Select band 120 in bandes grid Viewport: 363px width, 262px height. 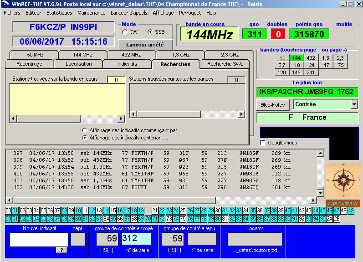(x=282, y=72)
